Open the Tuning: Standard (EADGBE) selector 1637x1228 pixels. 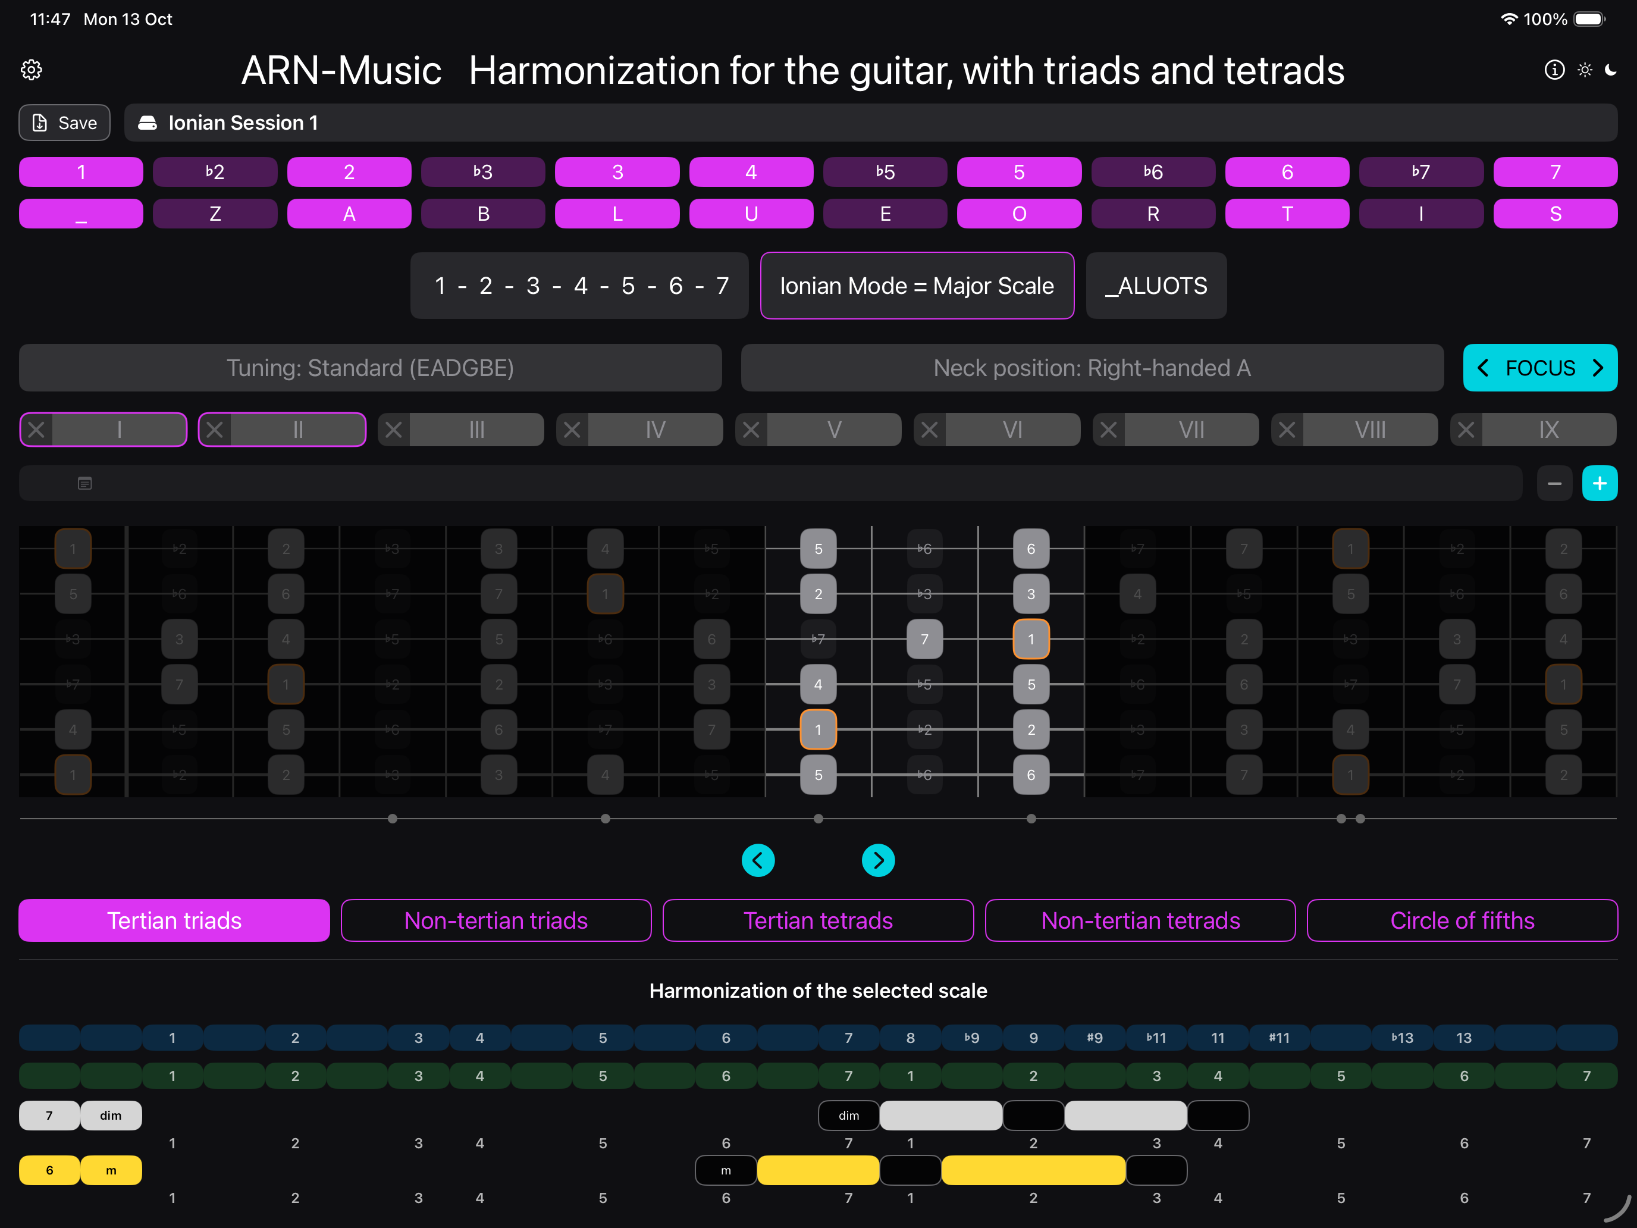(x=370, y=368)
